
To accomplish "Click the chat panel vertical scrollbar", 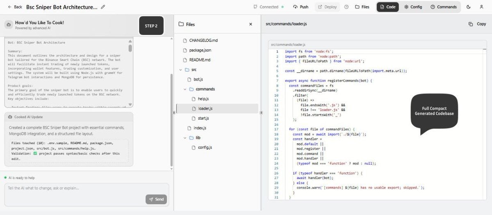I will [171, 121].
